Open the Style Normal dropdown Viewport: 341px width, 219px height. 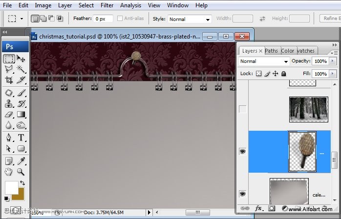[x=190, y=19]
